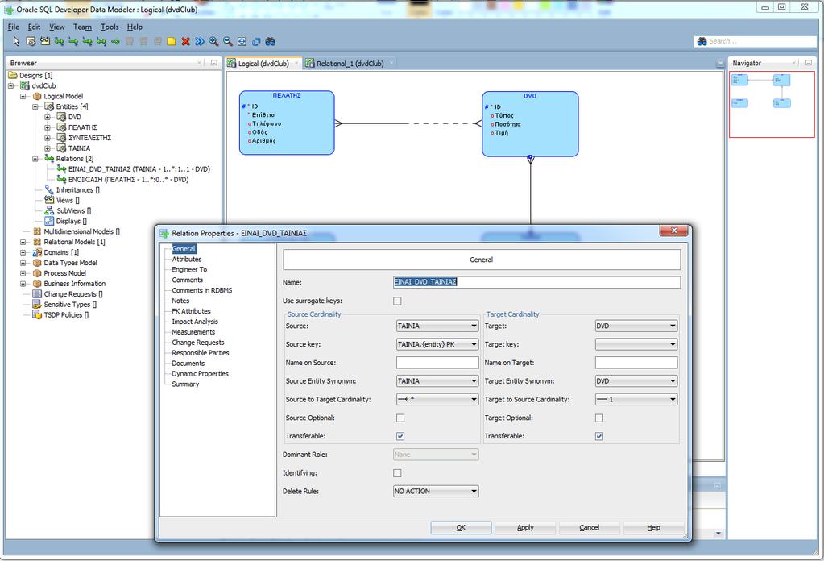824x561 pixels.
Task: Open Delete Rule dropdown showing NO ACTION
Action: pos(436,492)
